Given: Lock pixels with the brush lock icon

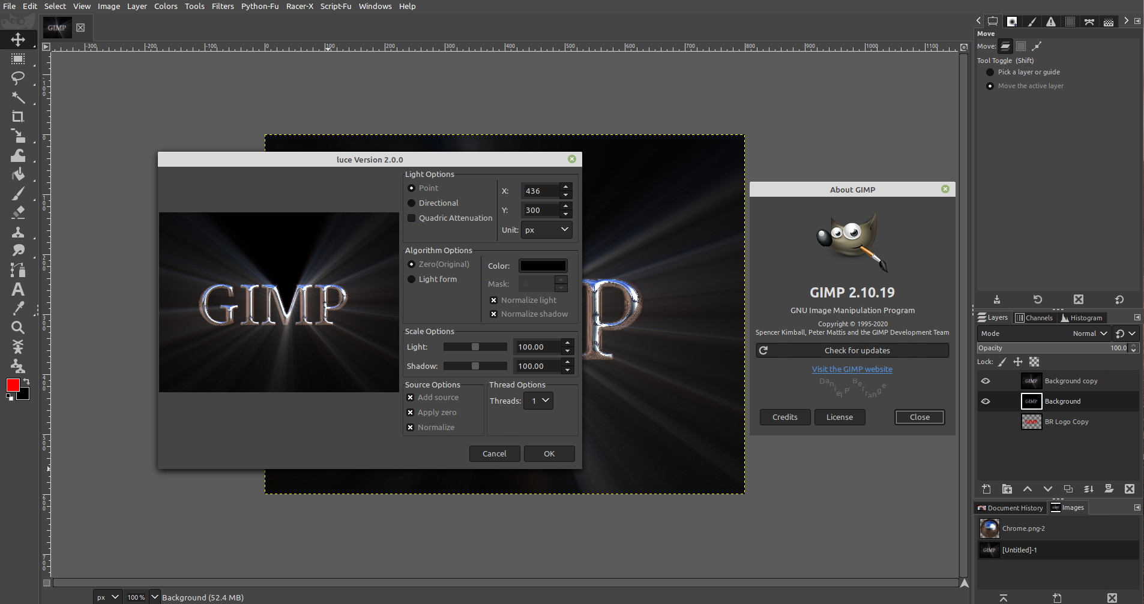Looking at the screenshot, I should [x=1002, y=362].
